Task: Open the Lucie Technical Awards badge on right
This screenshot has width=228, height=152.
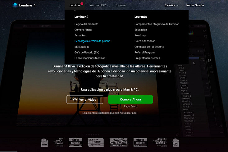Action: [160, 142]
